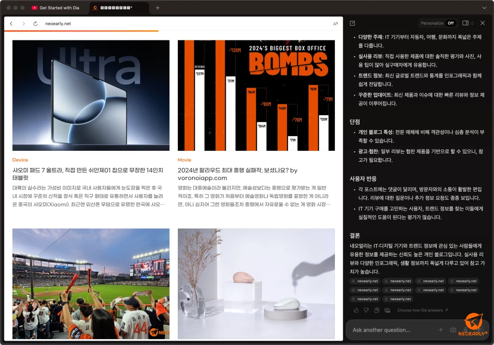
Task: Dislike the answer with thumbs down
Action: [x=367, y=310]
